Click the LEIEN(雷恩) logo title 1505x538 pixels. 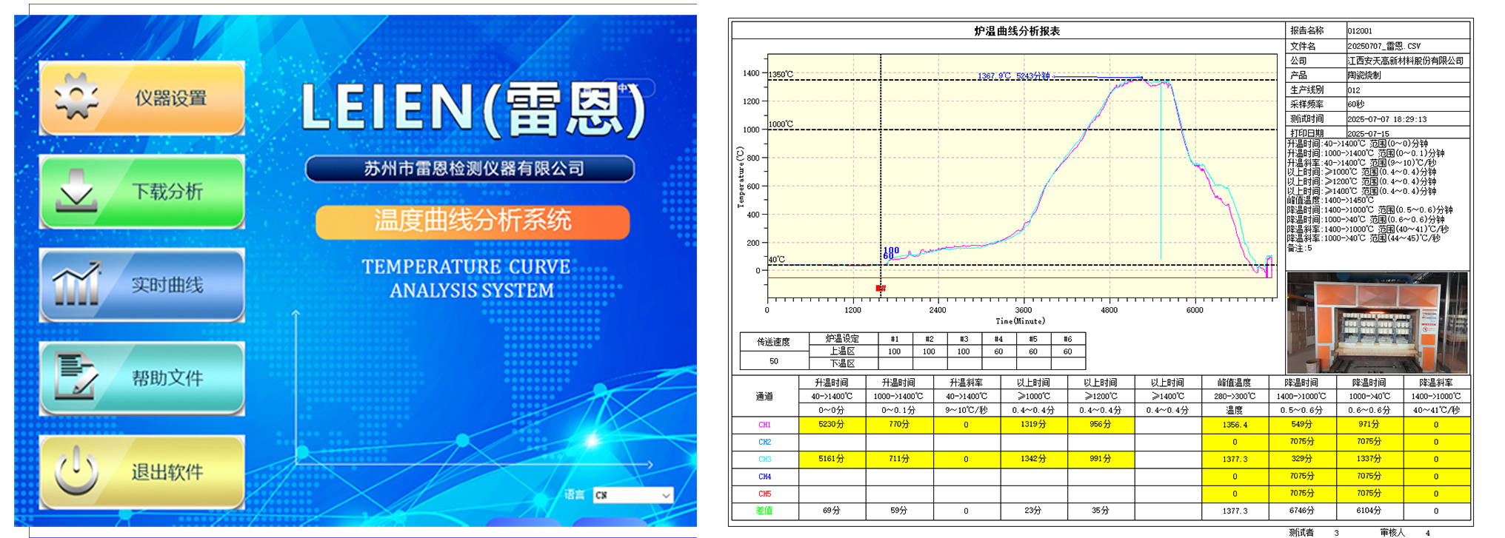tap(474, 109)
